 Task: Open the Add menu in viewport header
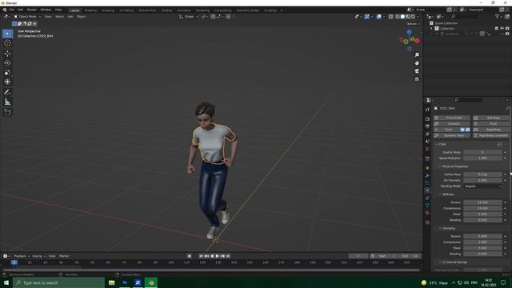(70, 17)
